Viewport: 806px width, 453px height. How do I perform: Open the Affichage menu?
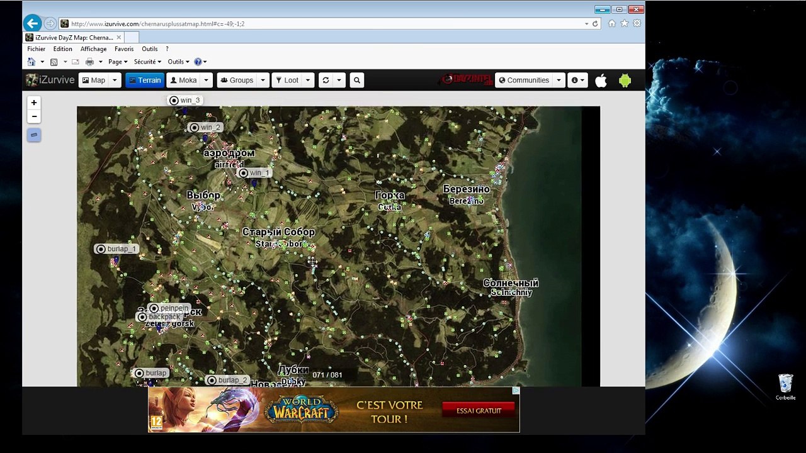(93, 48)
